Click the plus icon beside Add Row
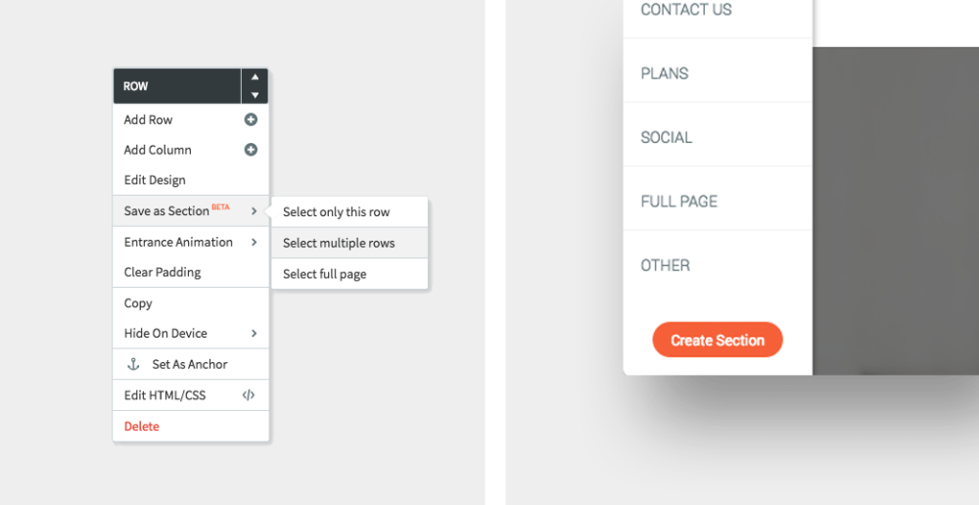This screenshot has height=505, width=979. pyautogui.click(x=251, y=119)
